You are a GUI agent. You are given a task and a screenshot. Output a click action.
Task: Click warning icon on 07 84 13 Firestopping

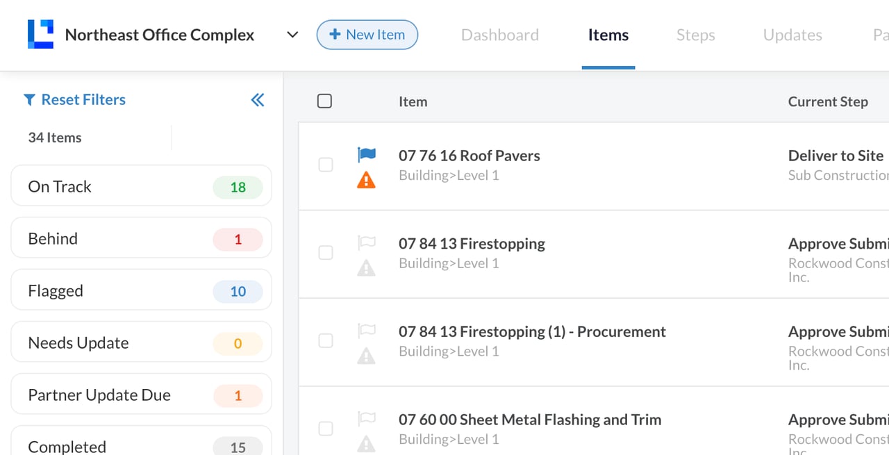366,268
